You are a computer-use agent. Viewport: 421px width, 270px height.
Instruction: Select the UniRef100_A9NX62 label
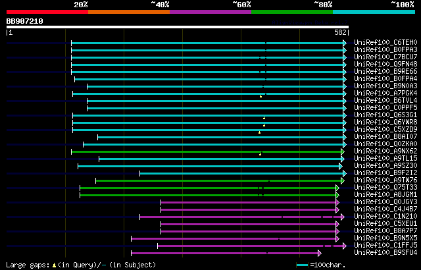(385, 151)
